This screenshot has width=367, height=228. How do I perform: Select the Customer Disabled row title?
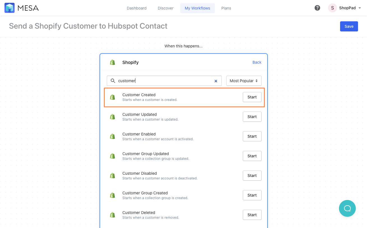pos(139,173)
